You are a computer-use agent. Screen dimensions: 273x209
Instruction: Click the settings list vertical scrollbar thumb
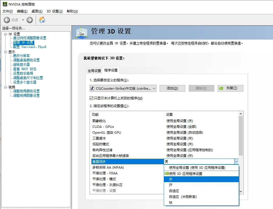click(x=241, y=136)
